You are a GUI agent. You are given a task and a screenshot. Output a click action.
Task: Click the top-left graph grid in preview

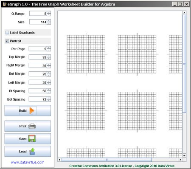point(86,54)
